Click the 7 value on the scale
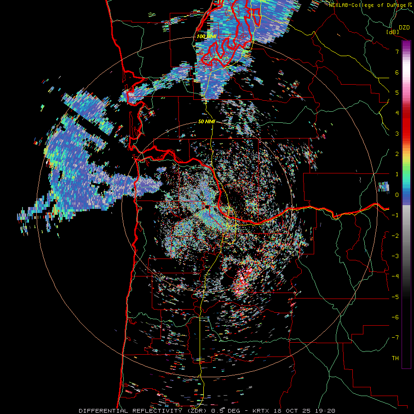Image resolution: width=414 pixels, height=414 pixels. (397, 52)
